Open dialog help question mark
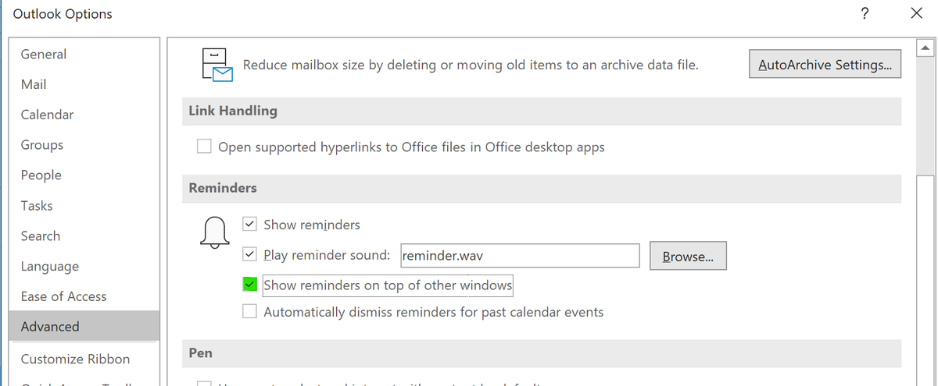The height and width of the screenshot is (386, 938). (x=865, y=13)
